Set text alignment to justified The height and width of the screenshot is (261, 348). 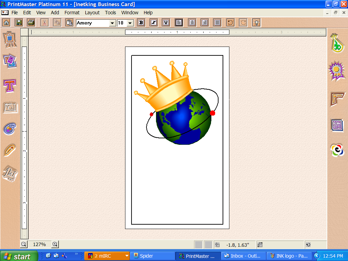pos(217,23)
